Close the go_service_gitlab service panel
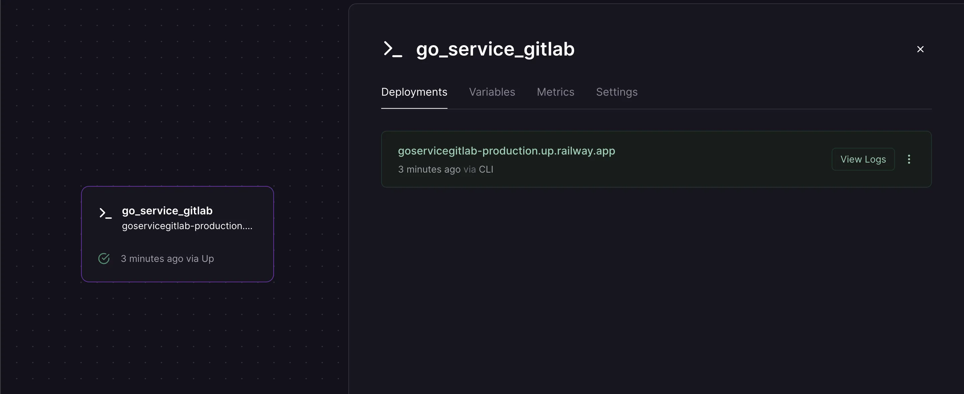The image size is (964, 394). 920,50
